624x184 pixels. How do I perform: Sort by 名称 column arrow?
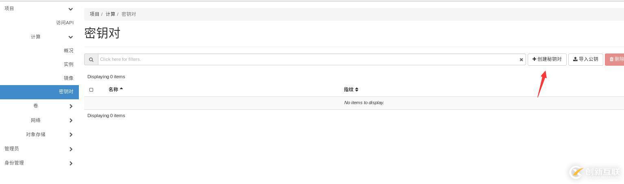click(121, 89)
